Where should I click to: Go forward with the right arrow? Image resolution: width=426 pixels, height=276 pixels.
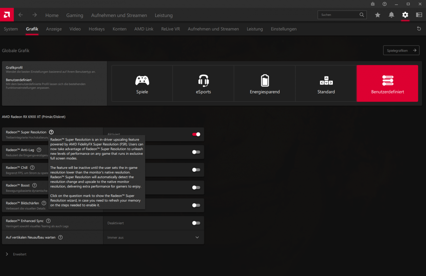(x=35, y=15)
